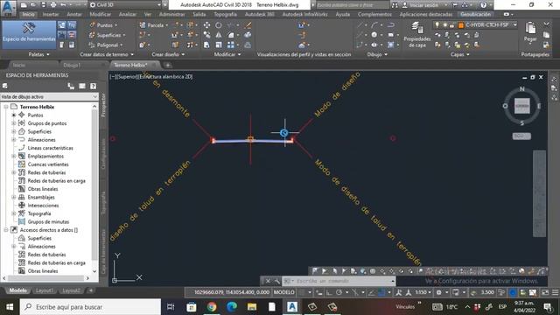Click the Windows Start button
Viewport: 560px width, 315px height.
(10, 307)
